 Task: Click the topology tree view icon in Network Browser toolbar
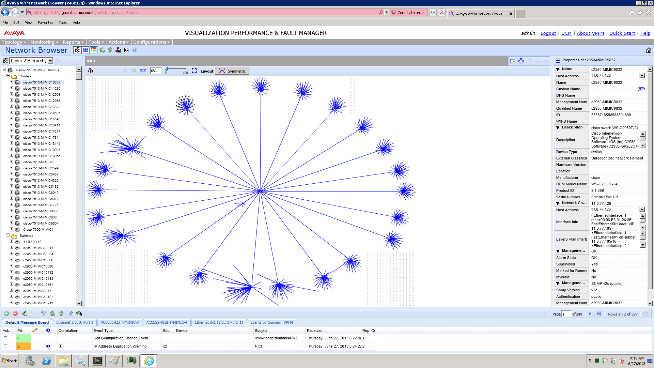click(77, 50)
